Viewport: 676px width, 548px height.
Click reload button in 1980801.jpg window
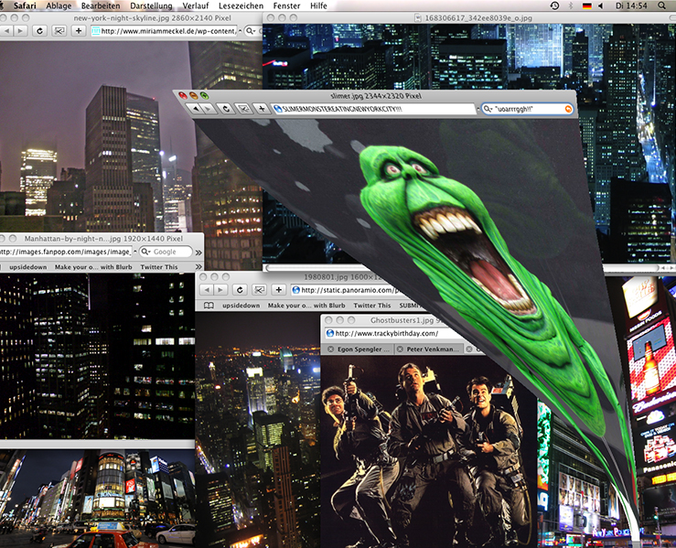(x=241, y=290)
